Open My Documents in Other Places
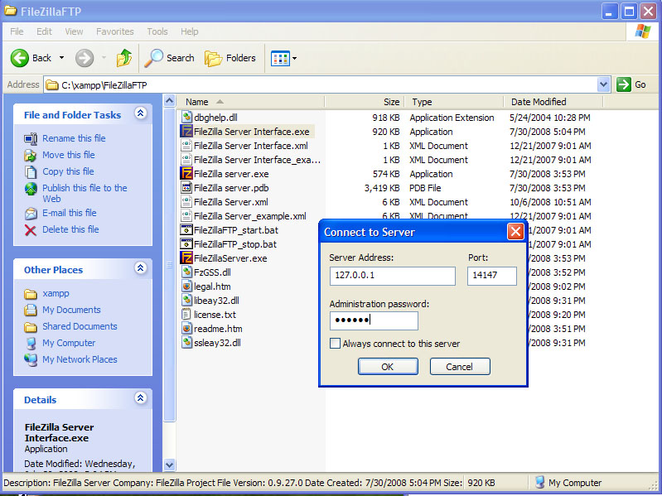662x496 pixels. click(71, 310)
